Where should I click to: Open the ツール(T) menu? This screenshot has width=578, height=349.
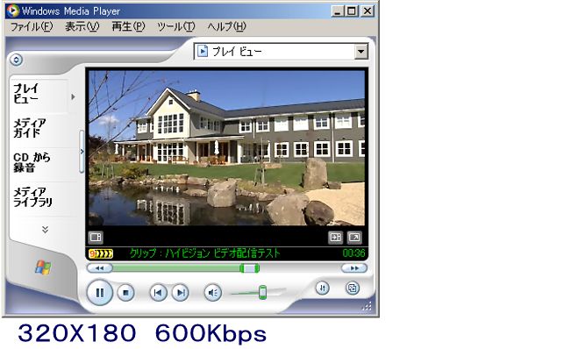[x=176, y=26]
